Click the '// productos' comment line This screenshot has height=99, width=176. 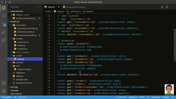65,41
